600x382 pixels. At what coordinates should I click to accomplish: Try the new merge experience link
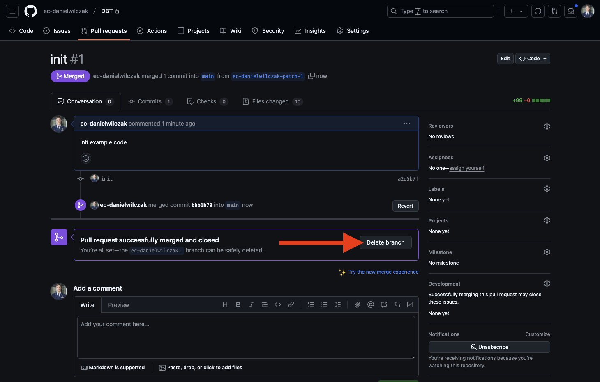(x=383, y=272)
